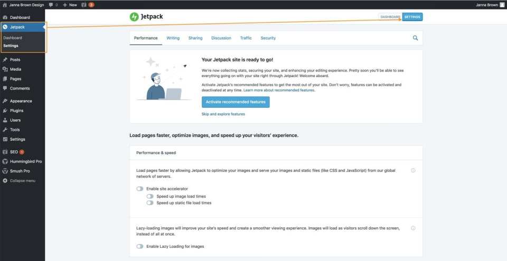Image resolution: width=507 pixels, height=261 pixels.
Task: Click the Tools wrench icon
Action: [x=5, y=130]
